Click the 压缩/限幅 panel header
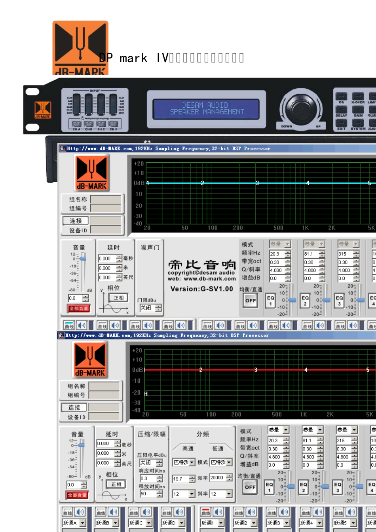This screenshot has width=376, height=532. coord(152,434)
